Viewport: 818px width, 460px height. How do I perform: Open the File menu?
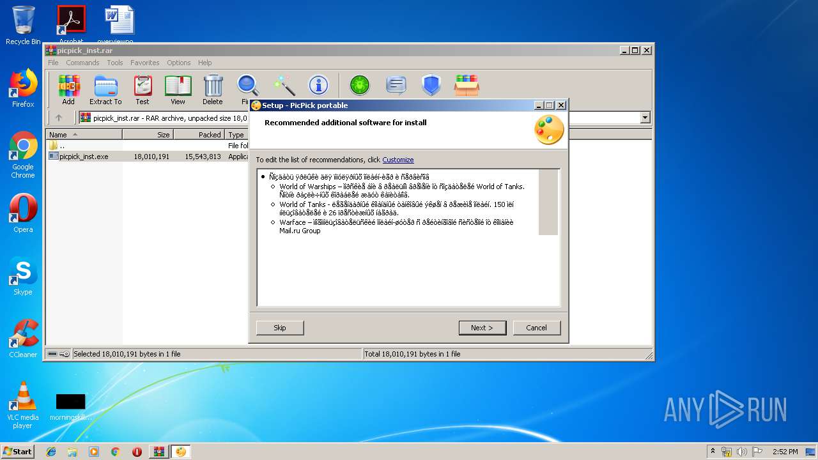[53, 63]
